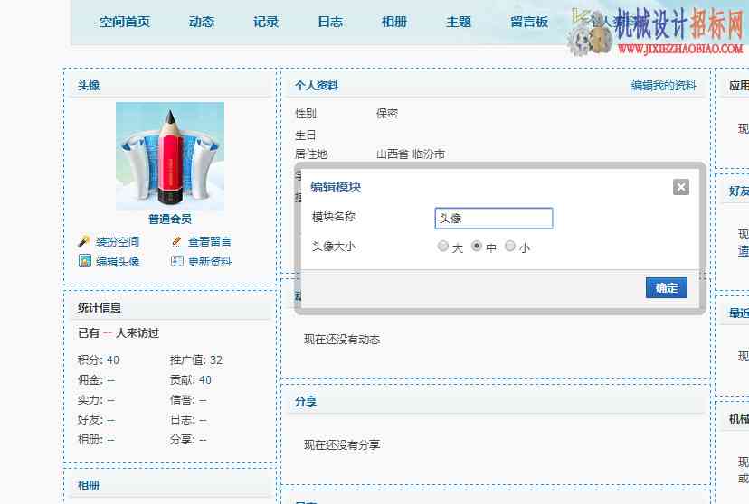This screenshot has width=749, height=504.
Task: Click the 查看留言 pencil icon
Action: [x=176, y=241]
